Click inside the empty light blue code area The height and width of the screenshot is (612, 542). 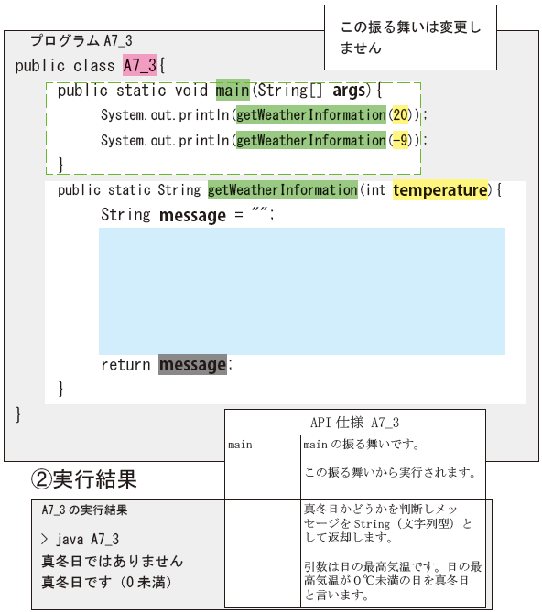click(x=302, y=291)
